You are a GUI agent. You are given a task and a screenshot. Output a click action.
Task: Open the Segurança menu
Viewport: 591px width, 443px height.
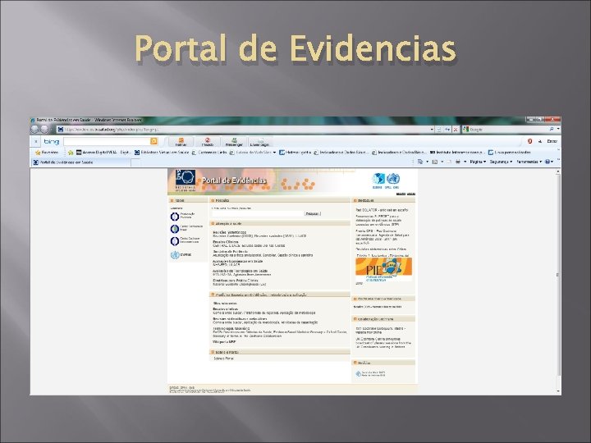point(501,162)
